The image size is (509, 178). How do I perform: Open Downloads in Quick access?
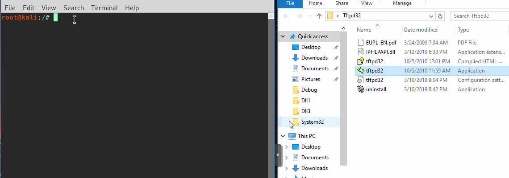[314, 58]
